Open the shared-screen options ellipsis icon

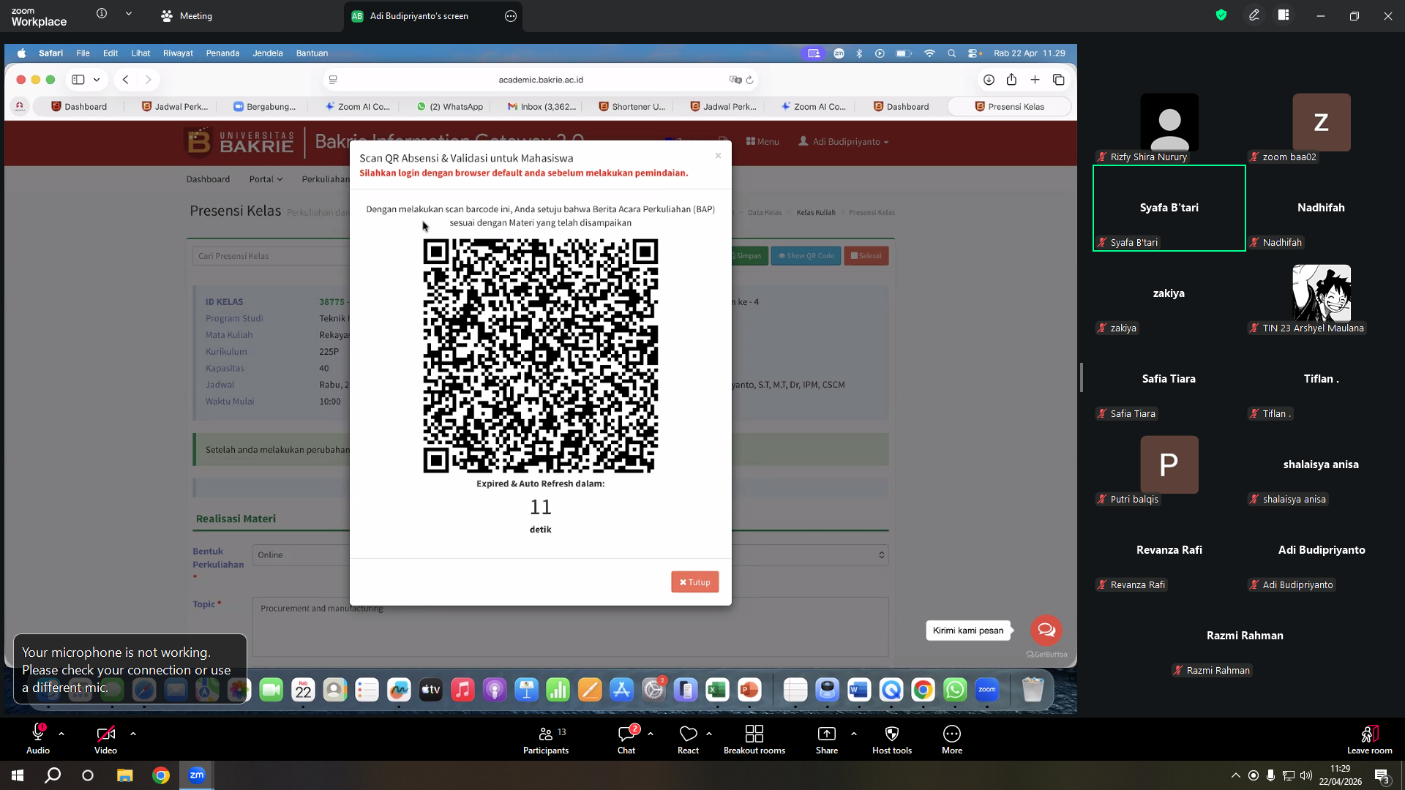coord(511,16)
